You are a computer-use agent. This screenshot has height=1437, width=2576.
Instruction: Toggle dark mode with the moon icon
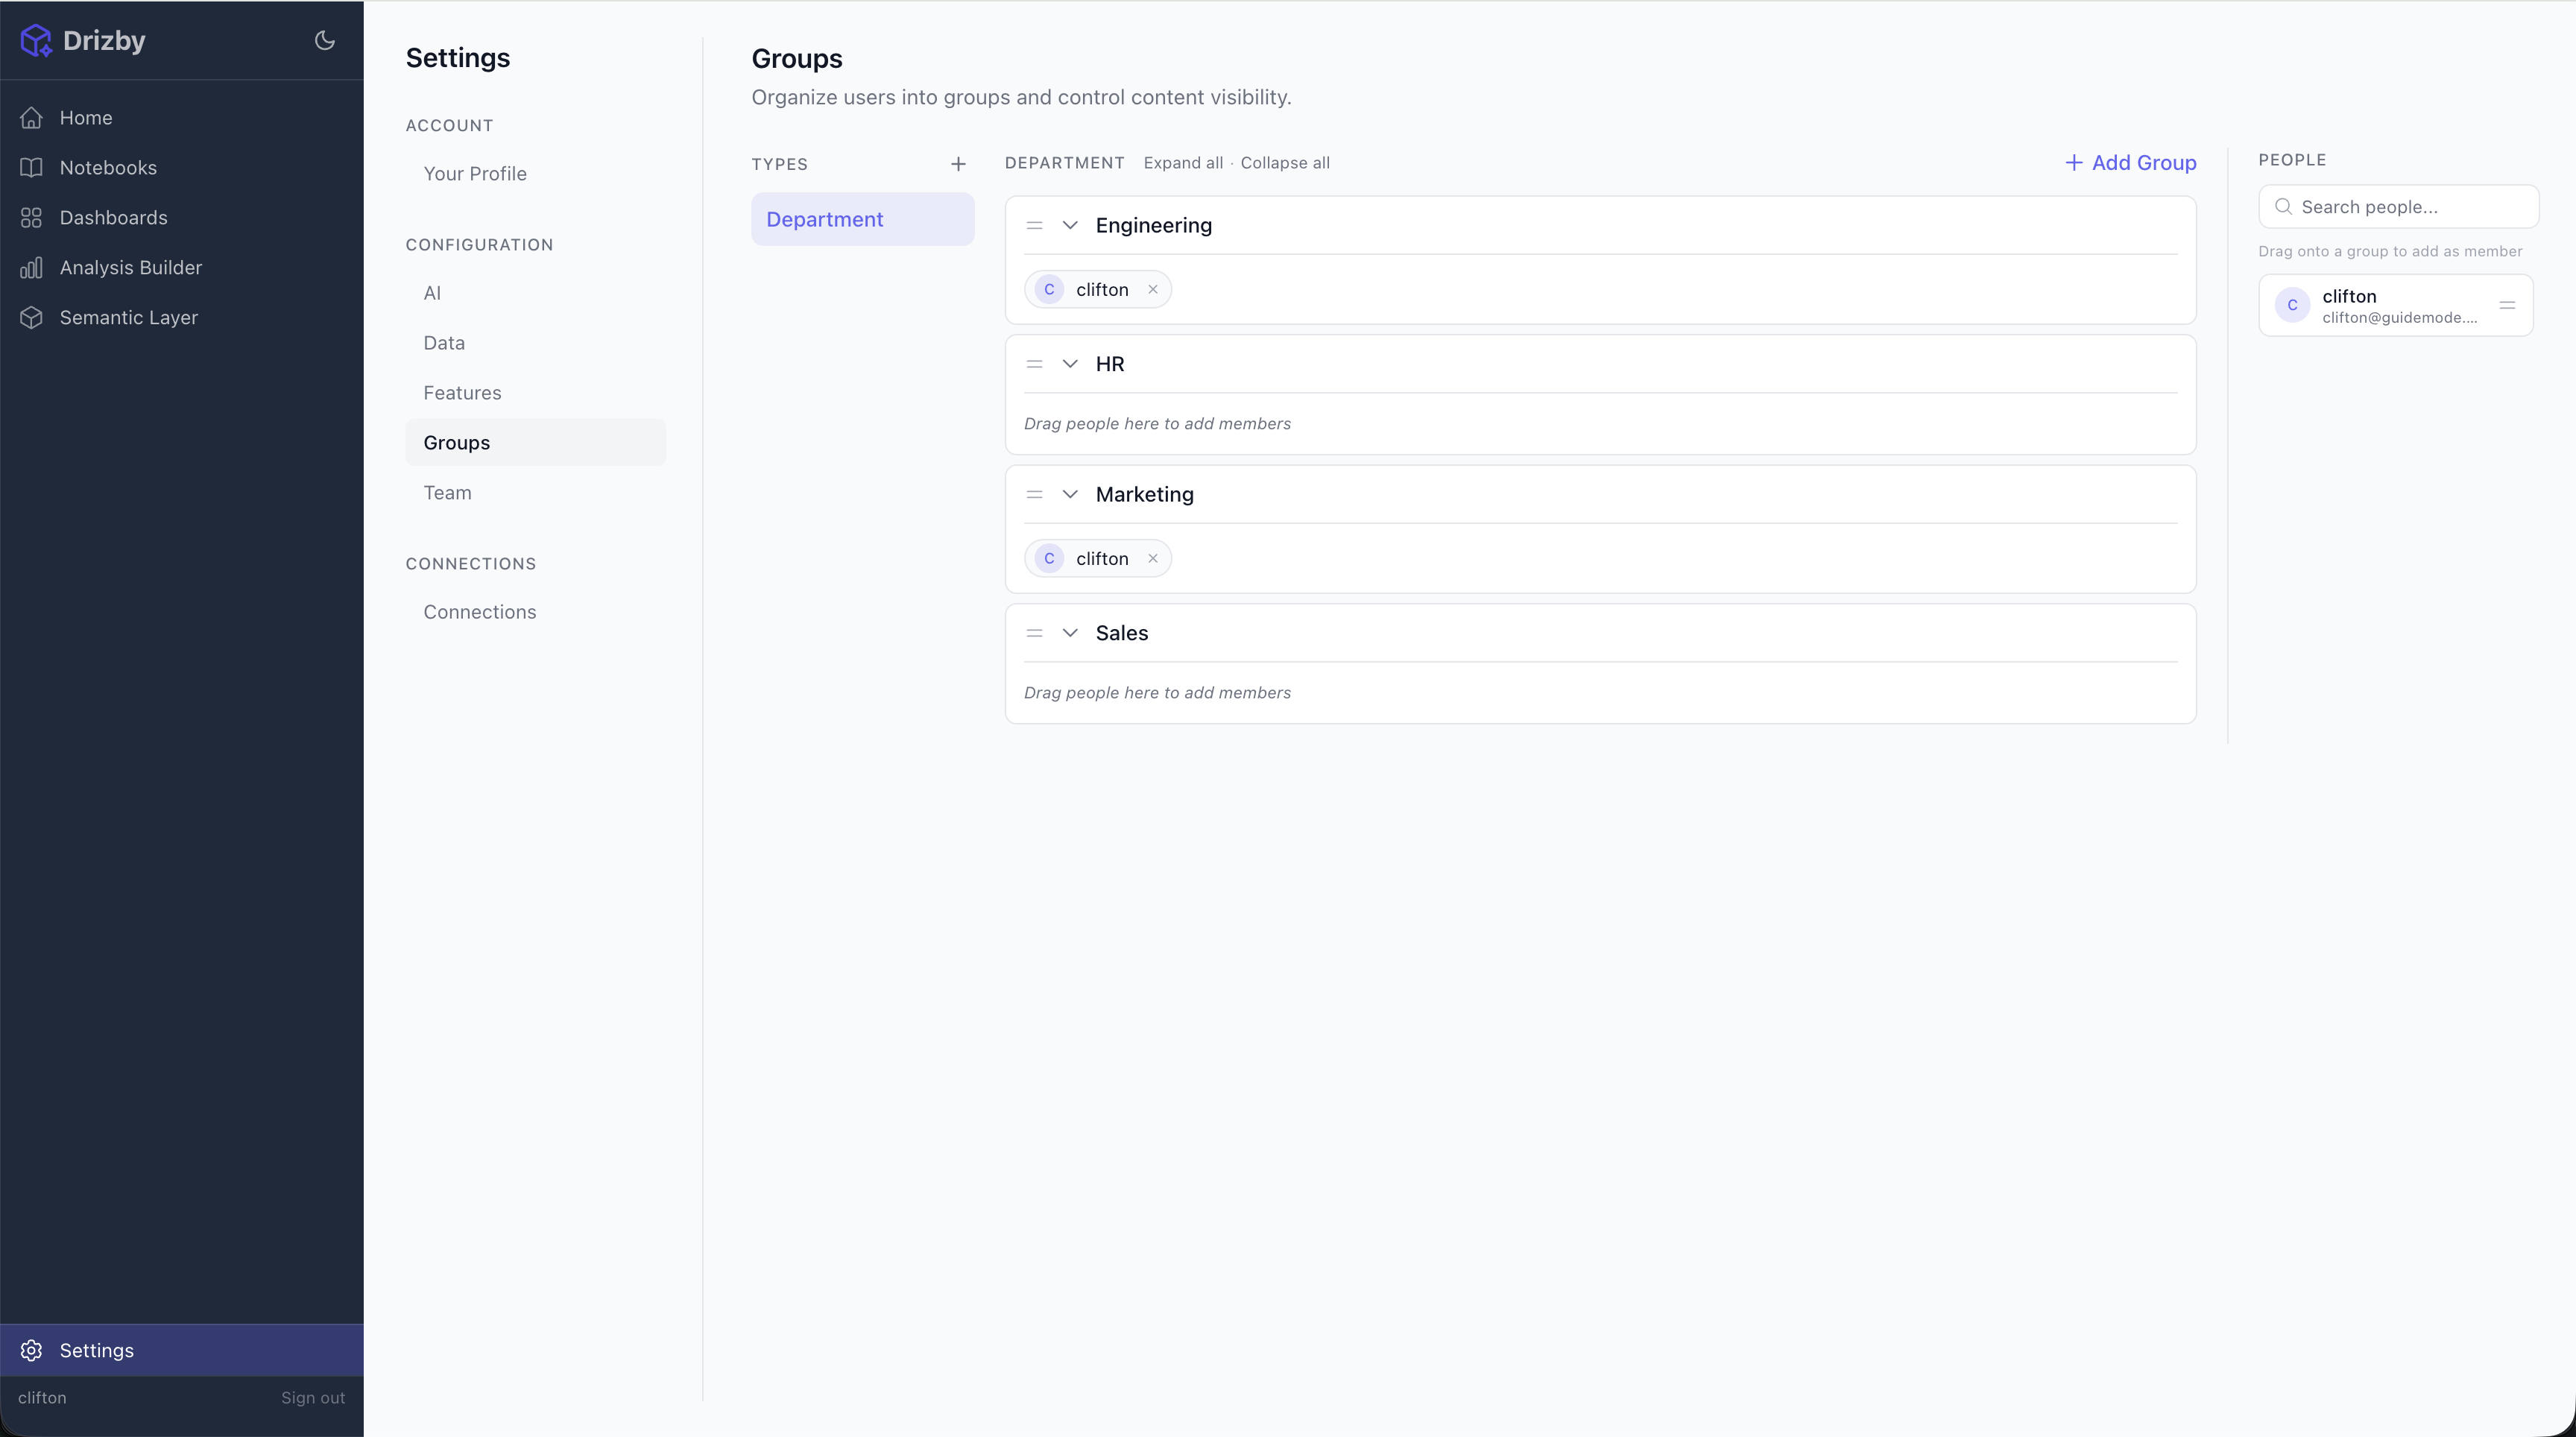click(x=324, y=40)
